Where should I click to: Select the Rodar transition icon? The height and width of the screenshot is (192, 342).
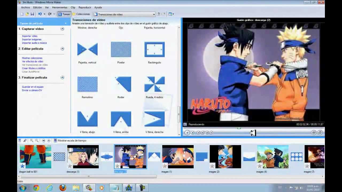click(121, 84)
